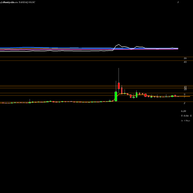Select the 35 price level label

click(185, 62)
